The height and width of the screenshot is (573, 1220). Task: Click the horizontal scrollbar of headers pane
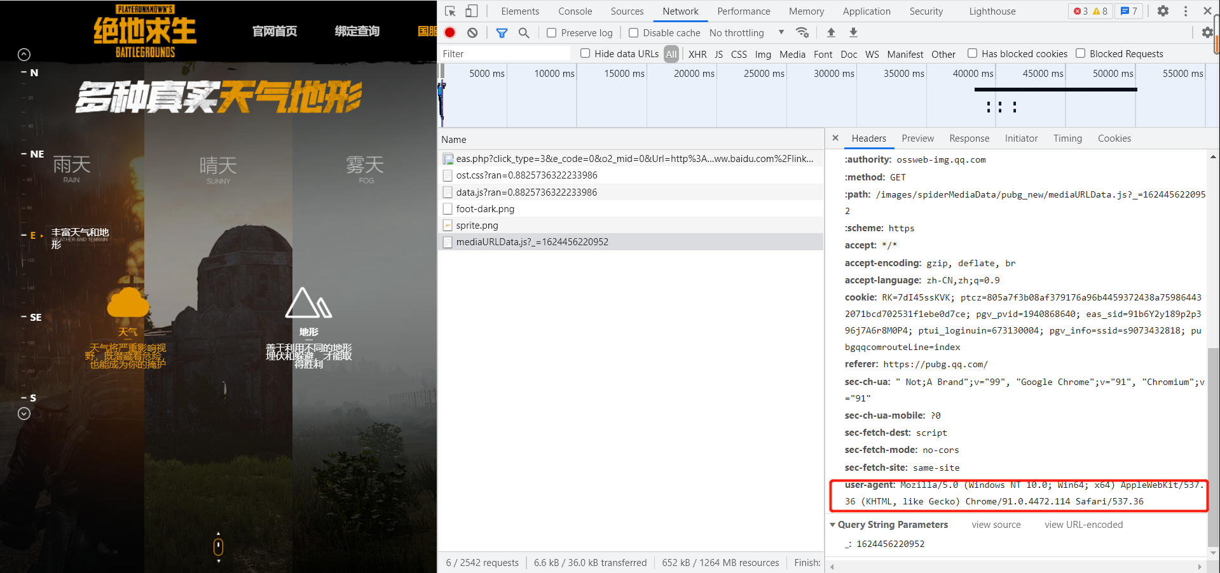click(1016, 567)
